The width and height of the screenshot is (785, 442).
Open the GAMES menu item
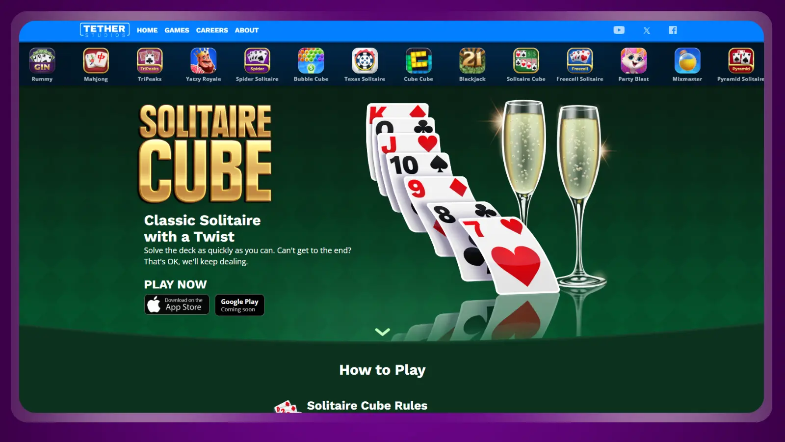[x=177, y=30]
